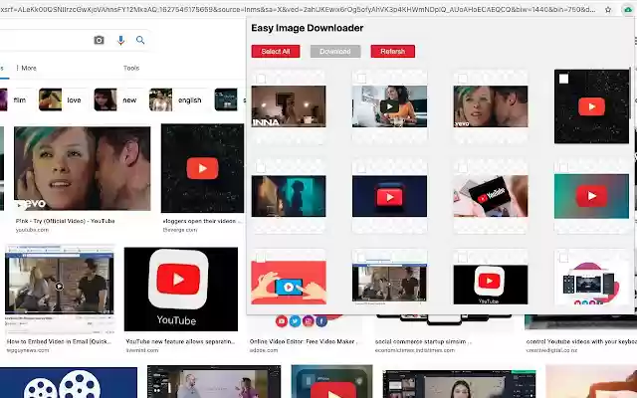The width and height of the screenshot is (637, 398).
Task: Select the 'english' suggestion chip
Action: pyautogui.click(x=177, y=99)
